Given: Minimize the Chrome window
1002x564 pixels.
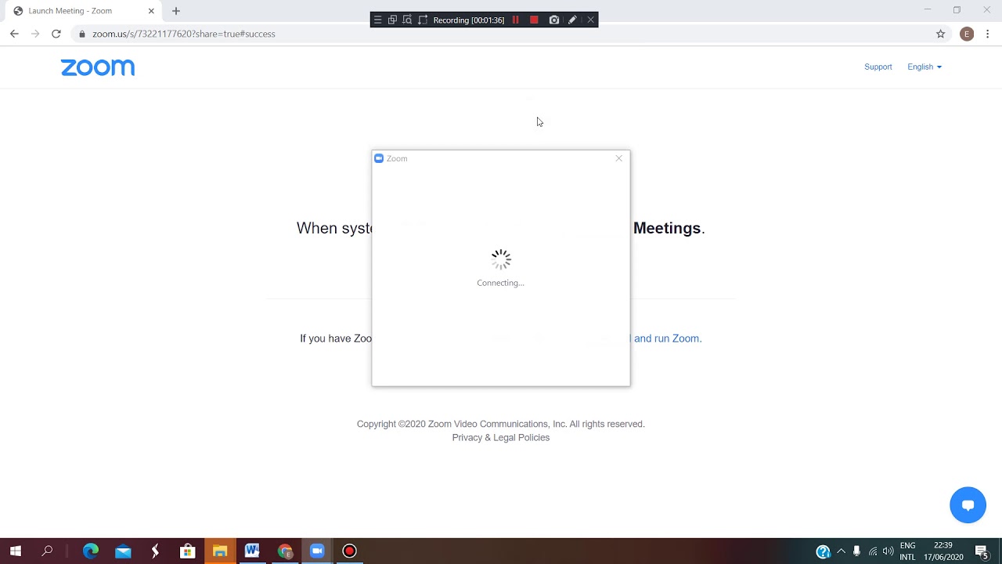Looking at the screenshot, I should (x=928, y=10).
